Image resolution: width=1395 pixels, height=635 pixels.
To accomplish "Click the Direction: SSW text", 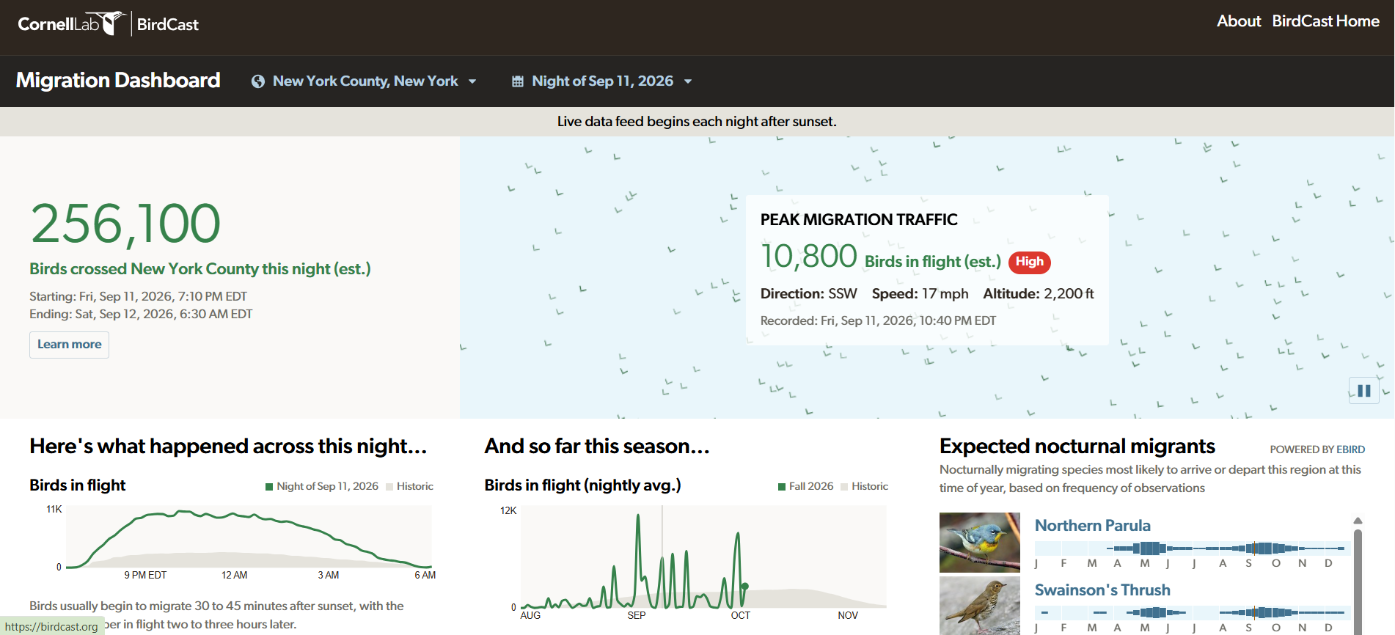I will coord(808,294).
